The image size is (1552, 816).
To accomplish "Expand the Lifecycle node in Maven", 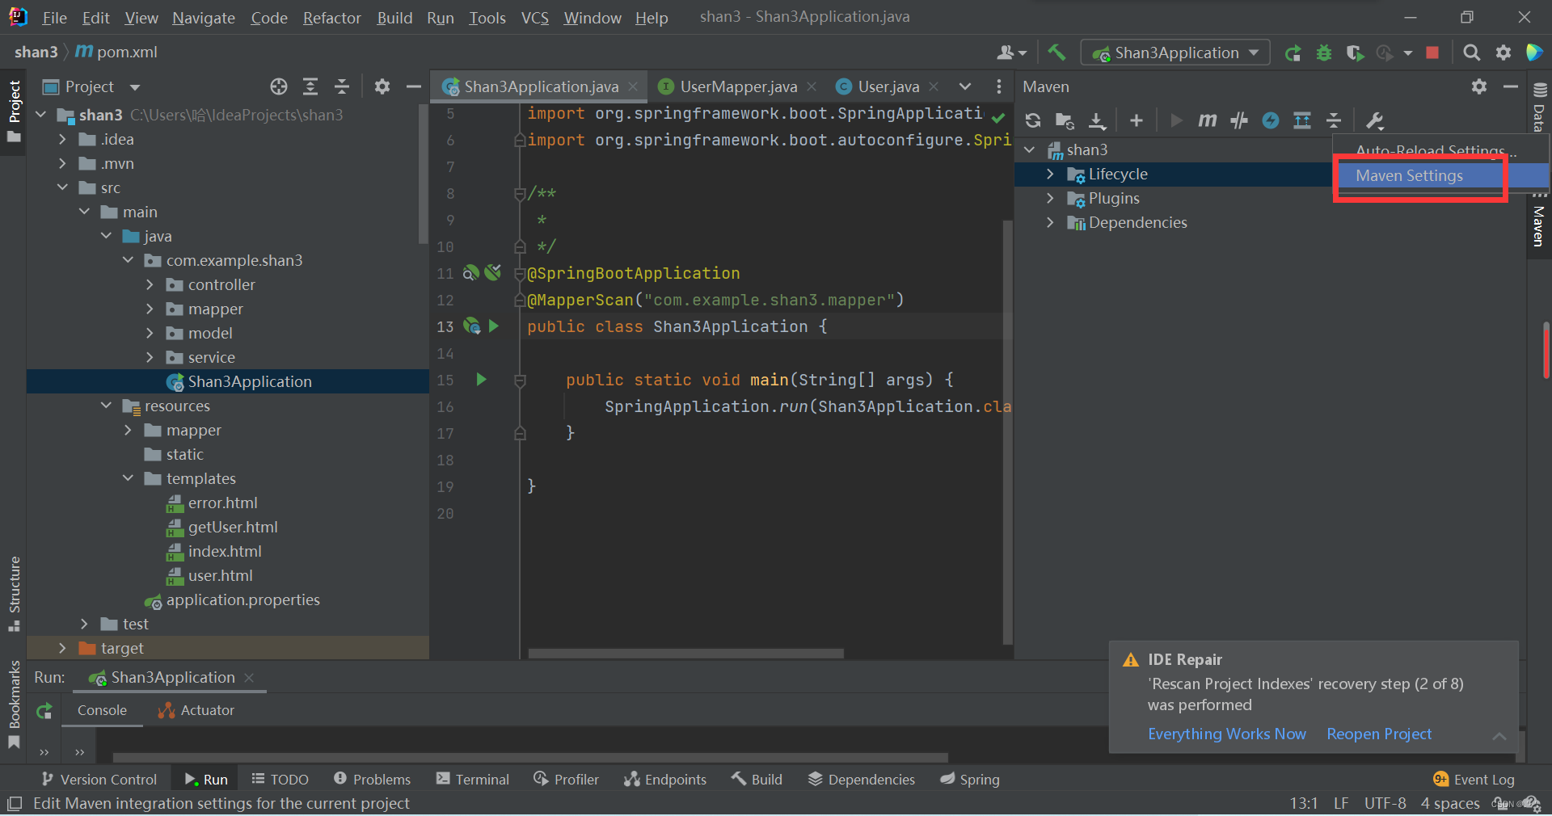I will [x=1050, y=175].
